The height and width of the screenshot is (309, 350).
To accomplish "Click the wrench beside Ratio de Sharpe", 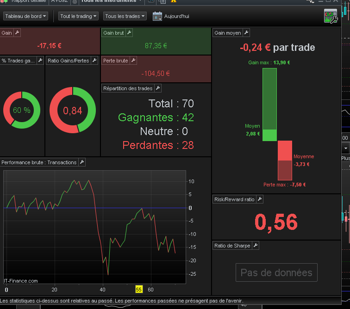I will pos(256,246).
